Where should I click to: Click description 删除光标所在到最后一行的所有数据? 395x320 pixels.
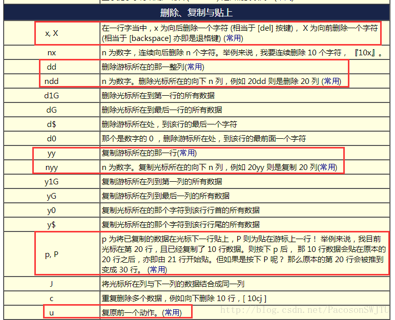[162, 110]
